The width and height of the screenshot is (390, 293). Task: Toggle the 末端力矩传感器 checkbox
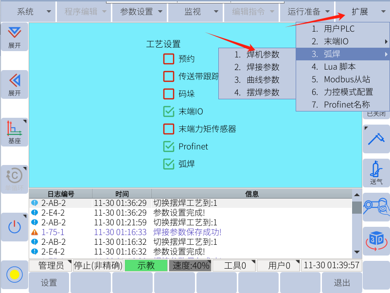coord(169,129)
